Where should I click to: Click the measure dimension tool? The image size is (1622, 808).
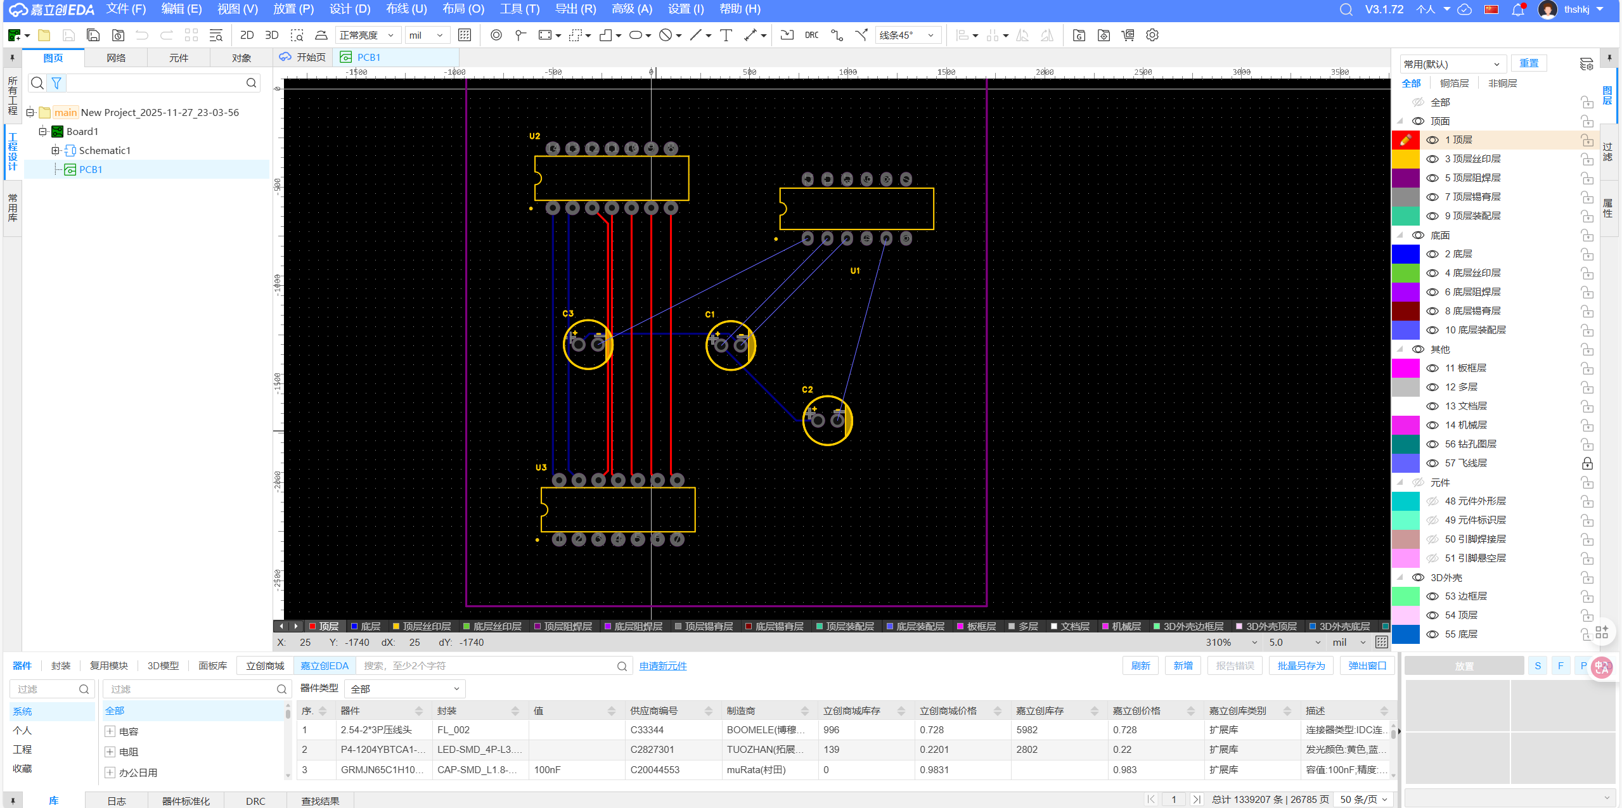(x=750, y=35)
